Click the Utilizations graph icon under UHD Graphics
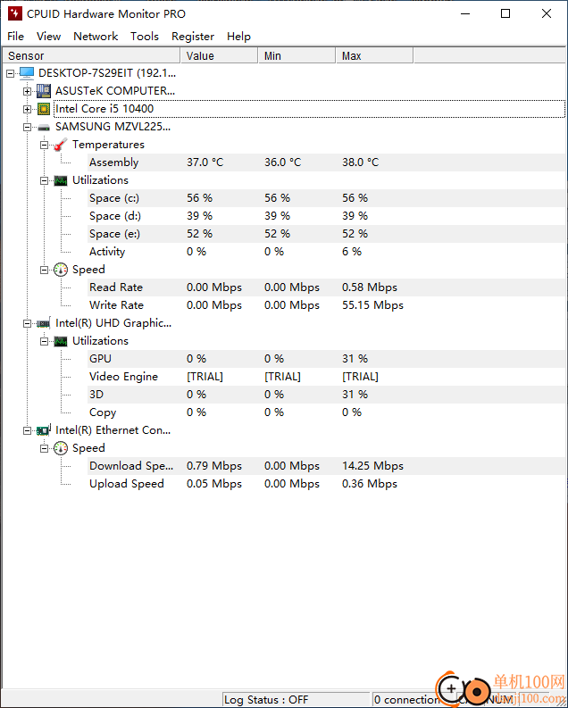Viewport: 568px width, 708px height. click(61, 341)
